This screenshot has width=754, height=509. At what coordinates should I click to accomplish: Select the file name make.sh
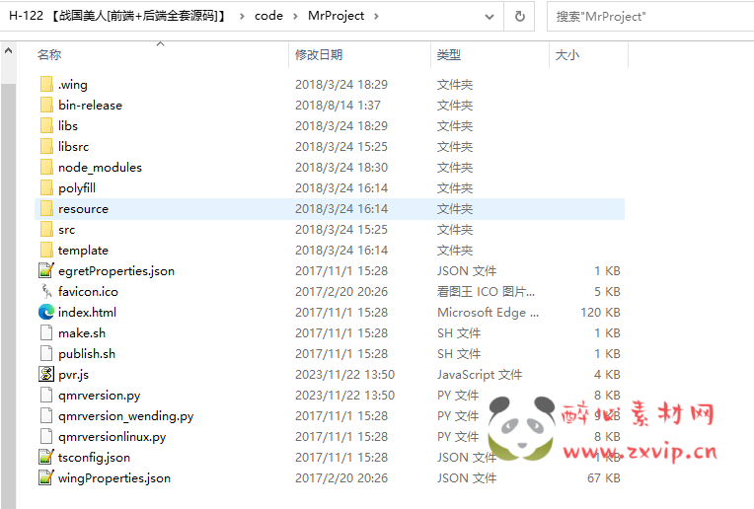tap(82, 333)
